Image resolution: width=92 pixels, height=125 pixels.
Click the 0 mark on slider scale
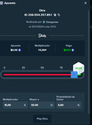5,67
